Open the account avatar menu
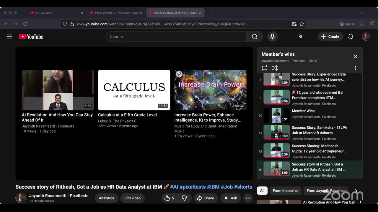Image resolution: width=378 pixels, height=212 pixels. (x=366, y=37)
